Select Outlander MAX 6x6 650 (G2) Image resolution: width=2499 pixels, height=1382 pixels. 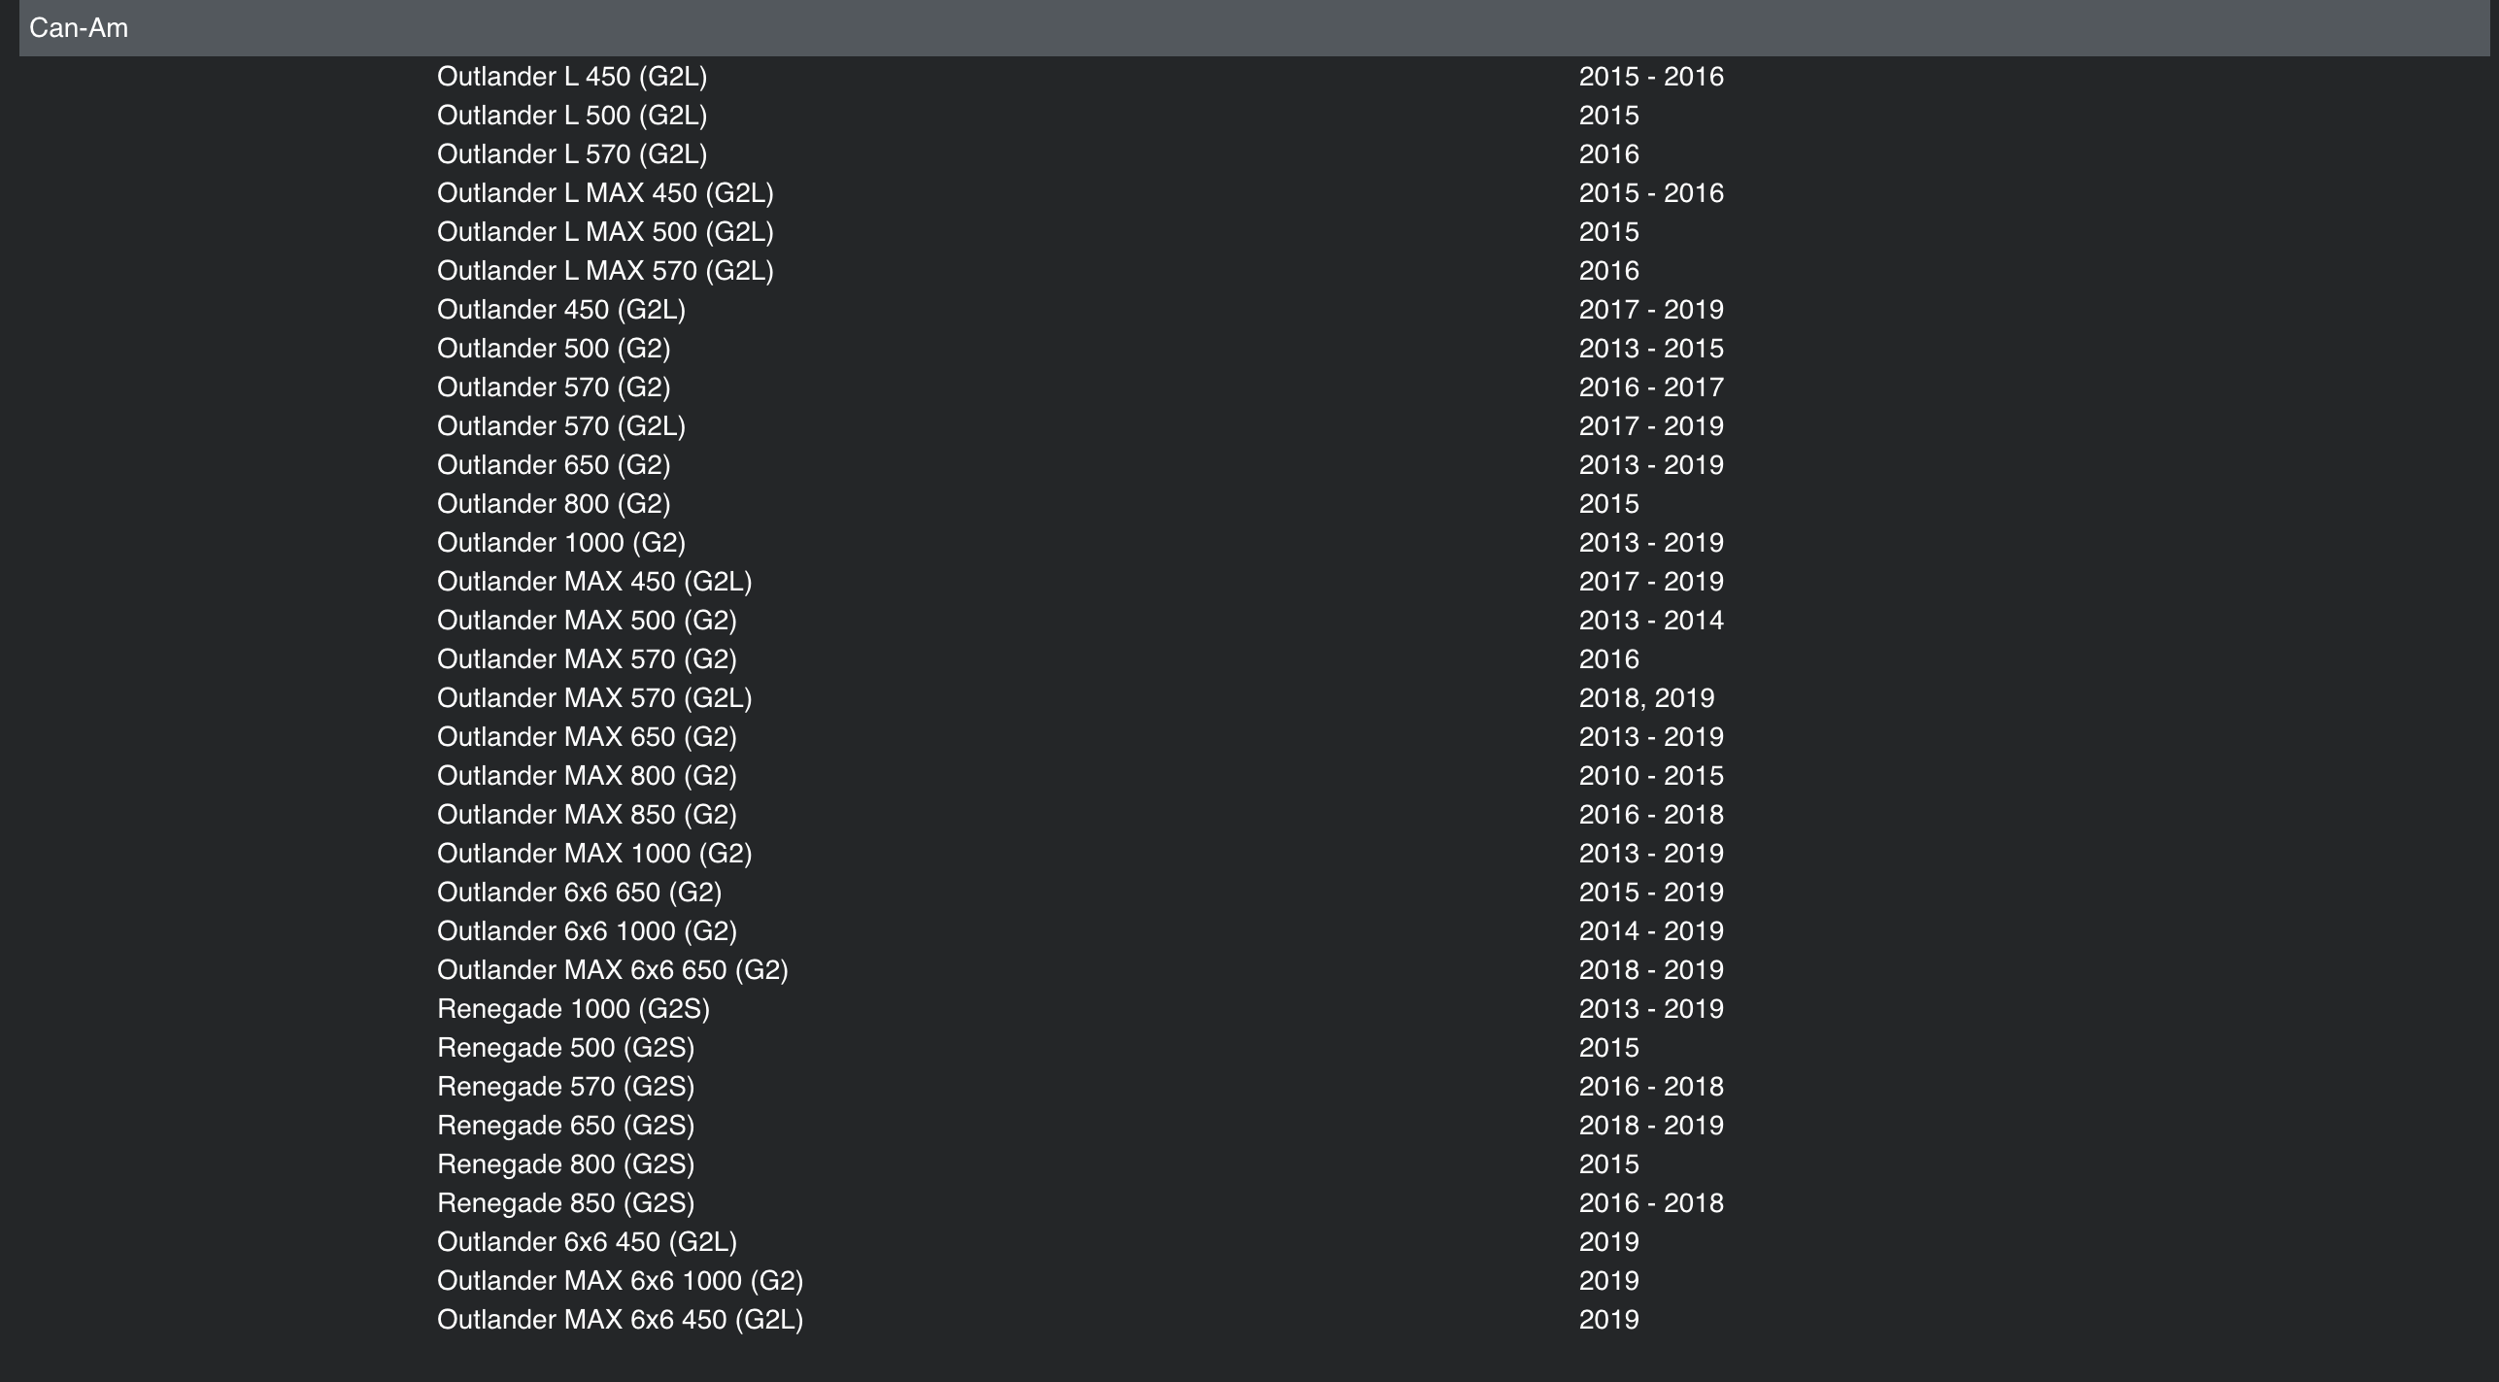pos(613,970)
